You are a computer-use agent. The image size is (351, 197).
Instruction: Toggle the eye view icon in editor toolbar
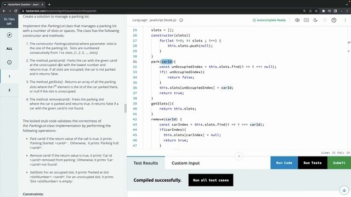click(x=297, y=20)
